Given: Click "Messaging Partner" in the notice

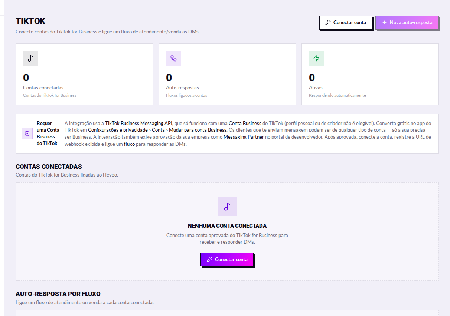Looking at the screenshot, I should (243, 137).
